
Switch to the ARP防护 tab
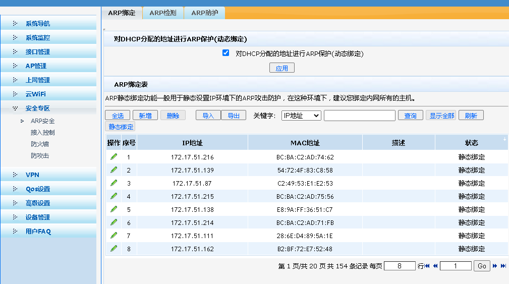coord(204,13)
